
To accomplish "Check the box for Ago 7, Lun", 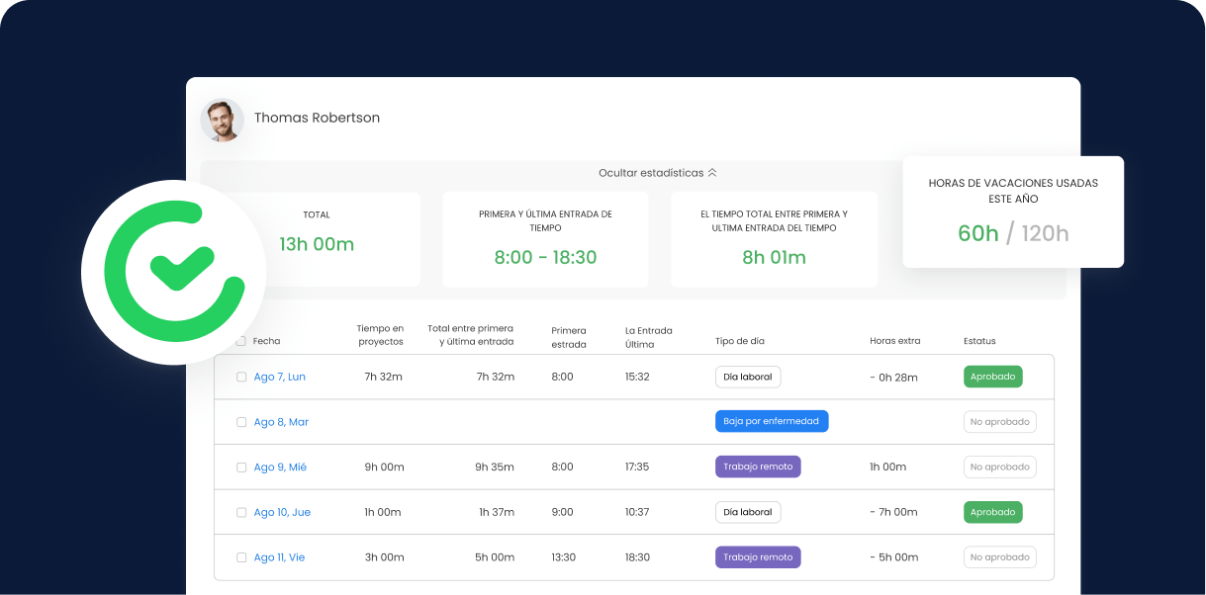I will click(x=241, y=377).
